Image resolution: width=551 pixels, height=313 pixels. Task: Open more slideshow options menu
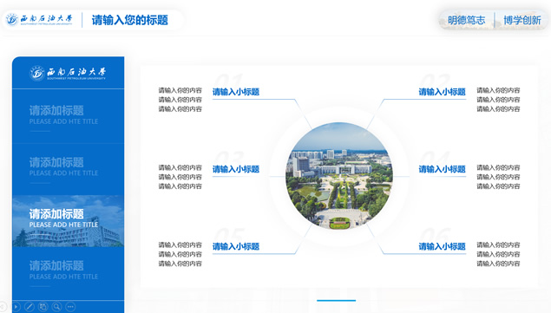(70, 307)
